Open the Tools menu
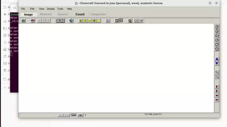This screenshot has height=127, width=227. [60, 9]
